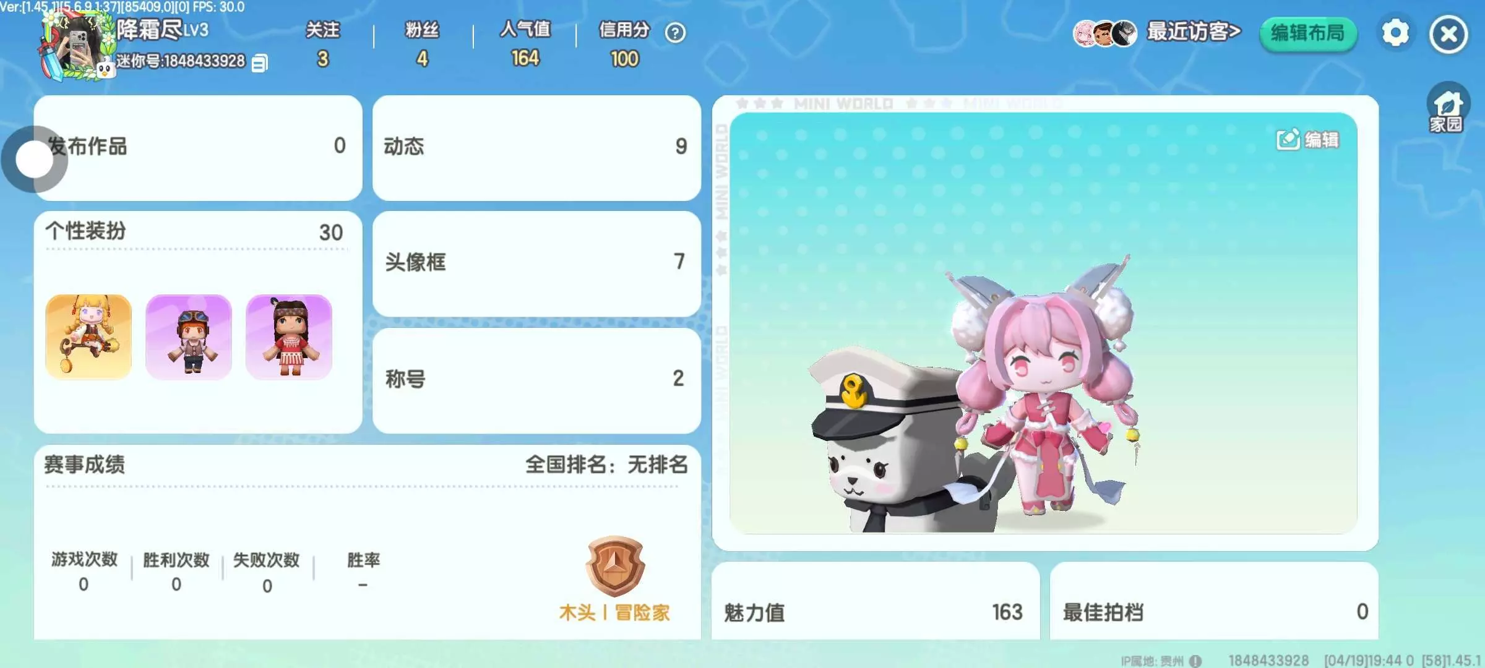Click the wooden adventurer rank badge
Screen dimensions: 1485x668
(x=615, y=567)
